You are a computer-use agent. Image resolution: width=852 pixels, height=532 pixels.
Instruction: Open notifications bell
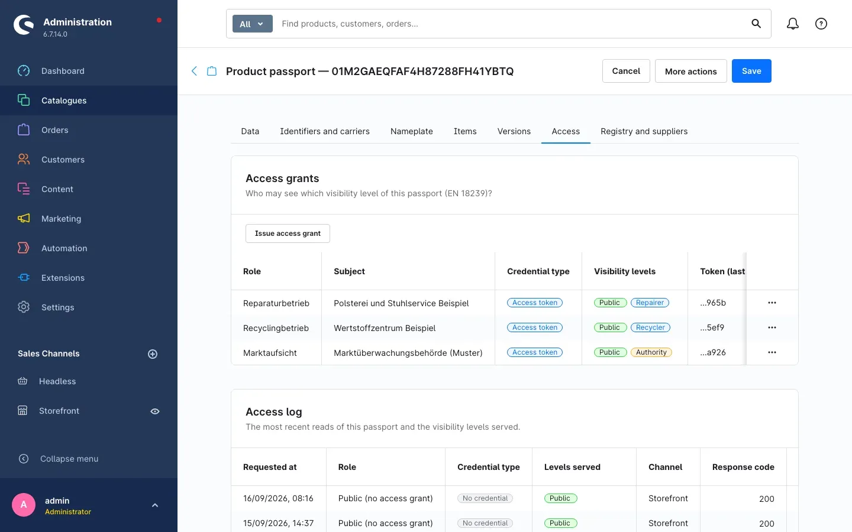pyautogui.click(x=793, y=24)
